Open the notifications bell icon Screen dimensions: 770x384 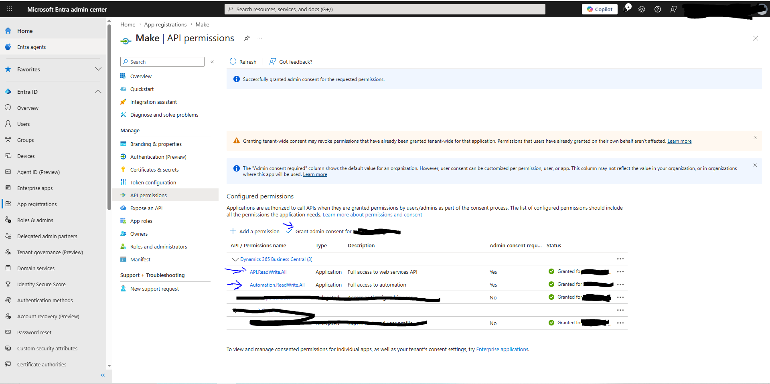tap(626, 9)
